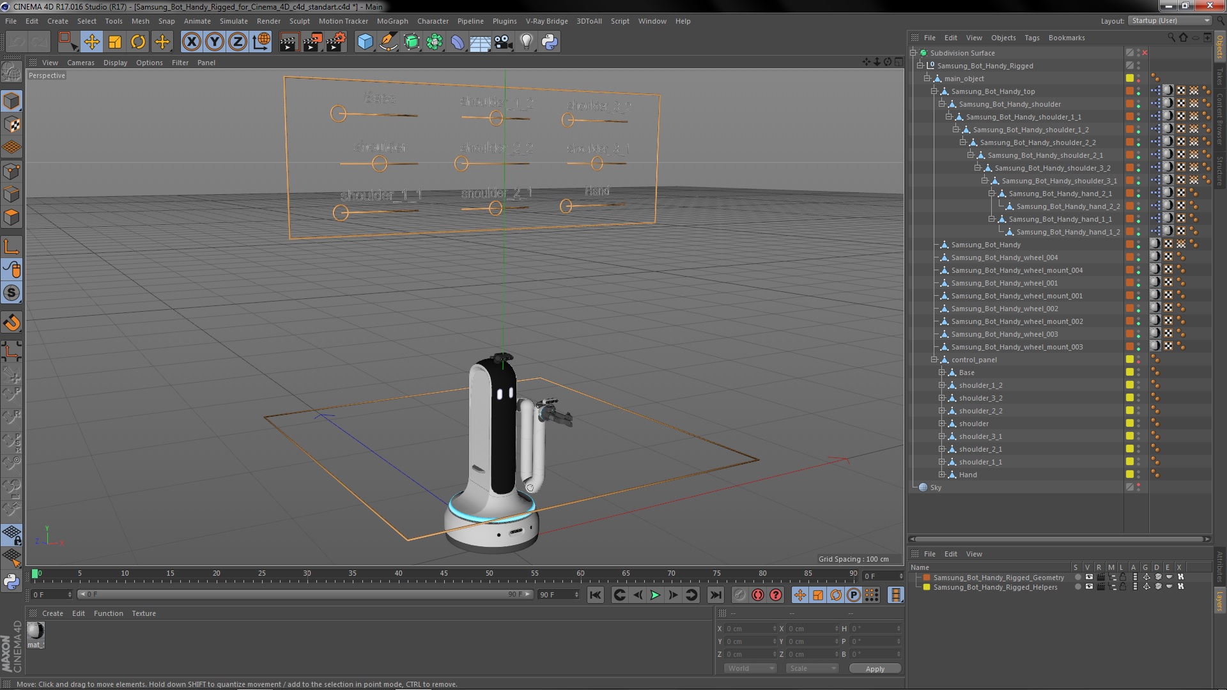Expand the shoulder_1_2 controller node
The image size is (1227, 690).
click(941, 385)
